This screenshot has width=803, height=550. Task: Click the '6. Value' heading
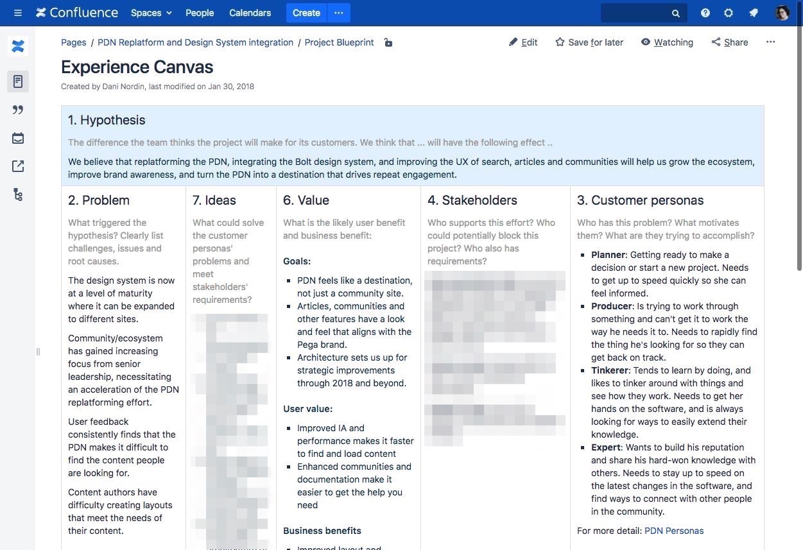pos(306,200)
